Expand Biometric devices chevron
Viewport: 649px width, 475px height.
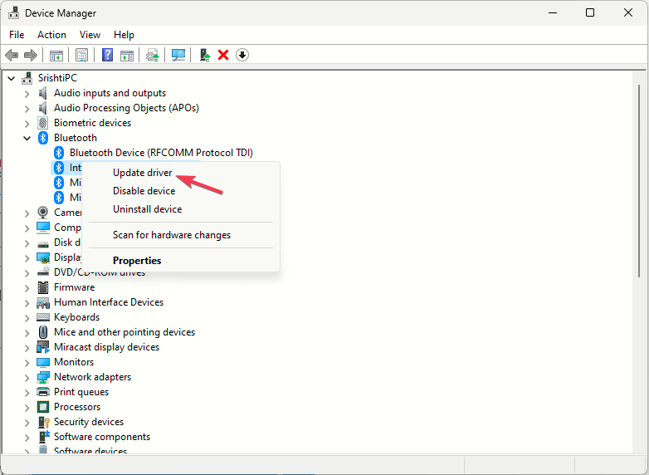(x=27, y=124)
